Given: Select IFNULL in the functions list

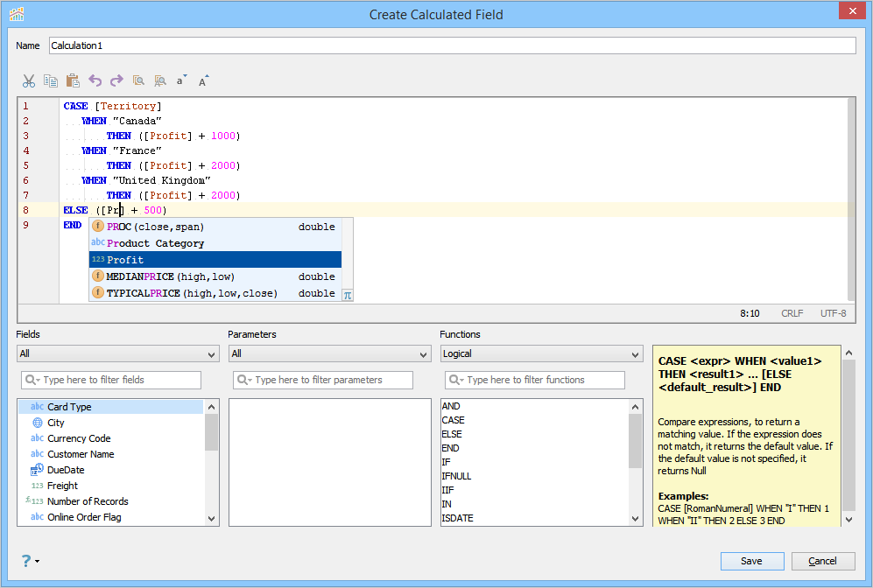Looking at the screenshot, I should pyautogui.click(x=457, y=476).
